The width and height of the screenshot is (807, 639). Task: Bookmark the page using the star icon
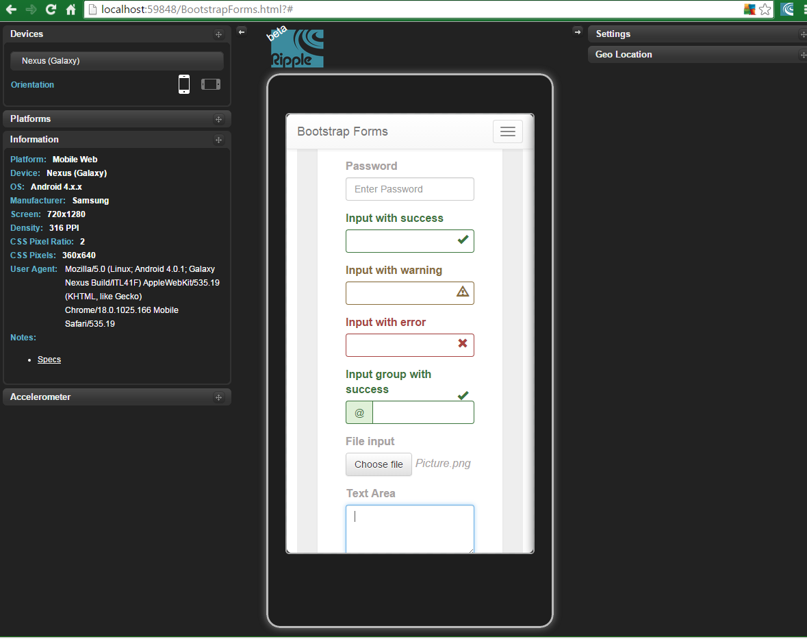(766, 10)
